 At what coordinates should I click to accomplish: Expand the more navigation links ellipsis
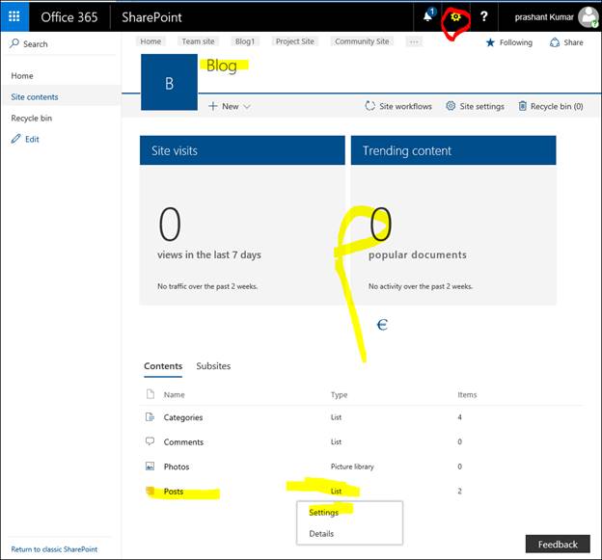414,41
